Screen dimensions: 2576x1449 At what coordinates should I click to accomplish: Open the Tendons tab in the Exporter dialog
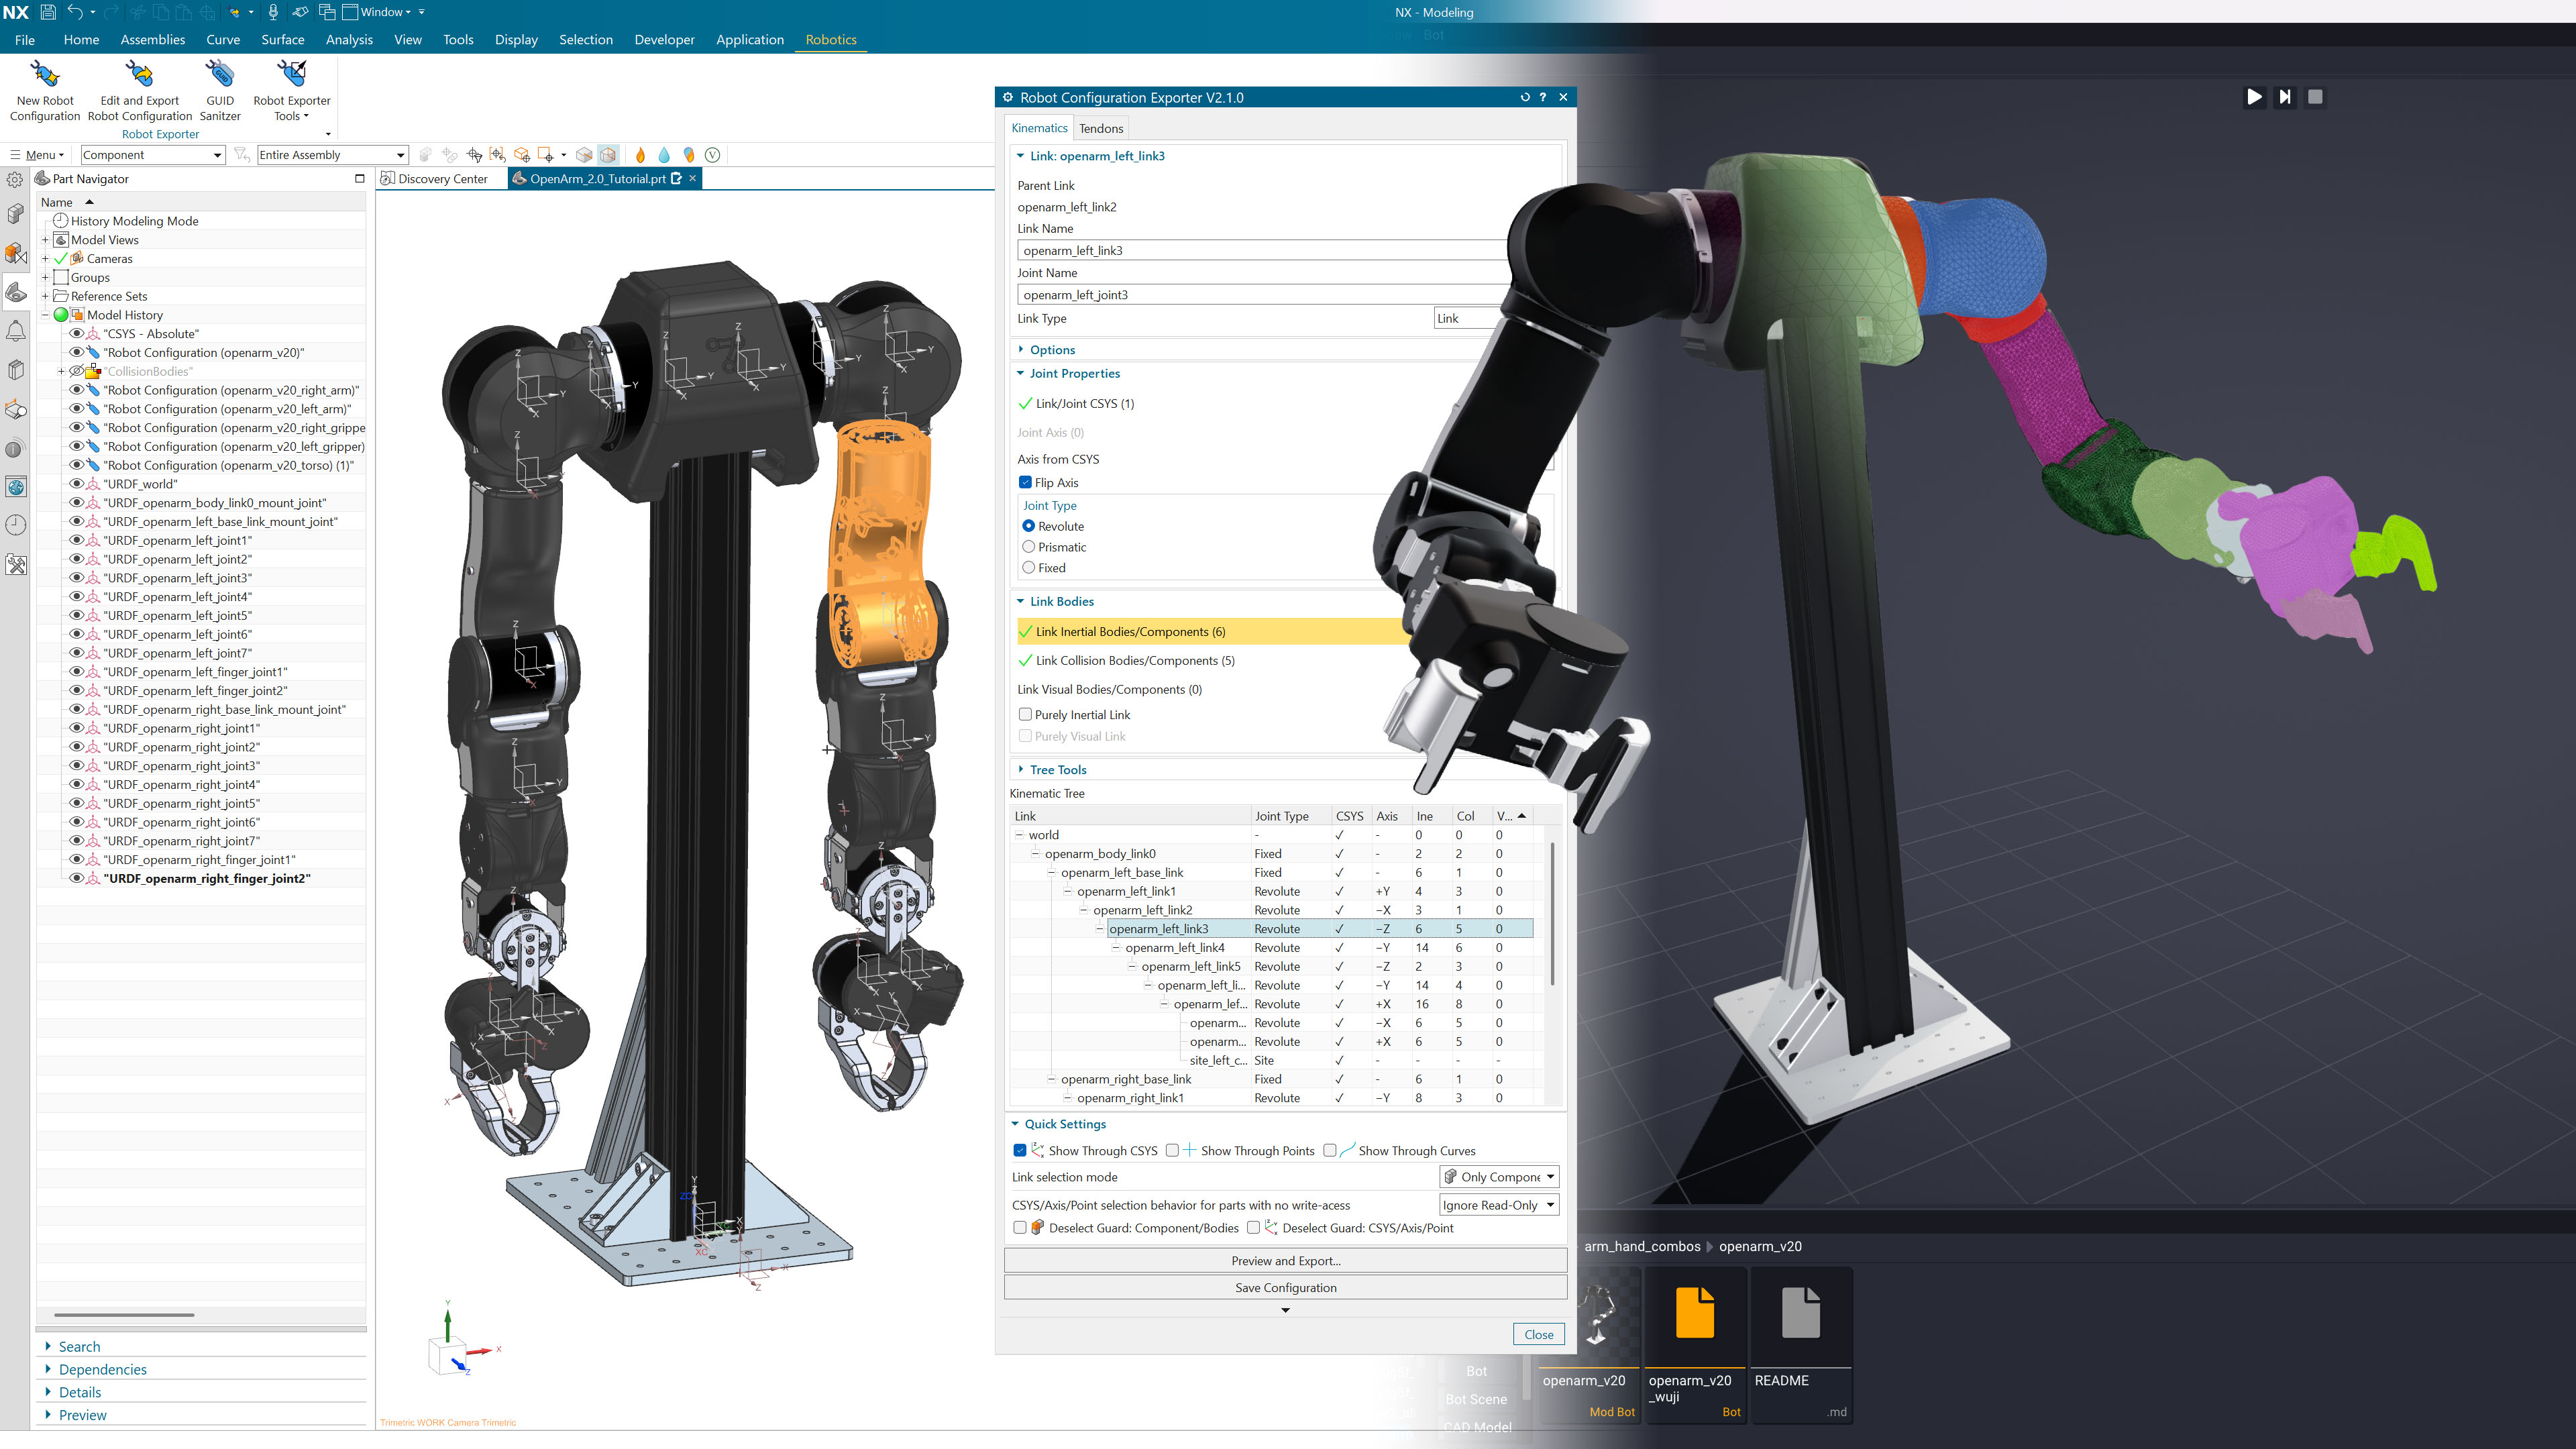(x=1101, y=129)
